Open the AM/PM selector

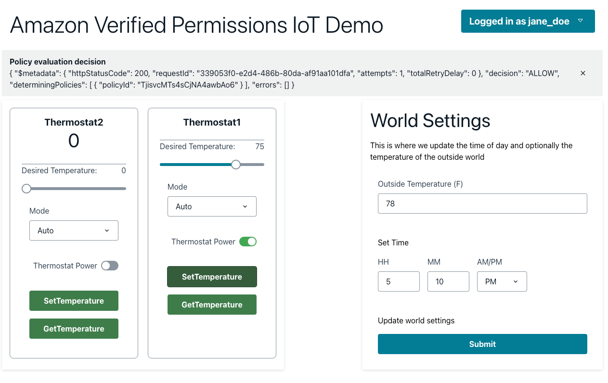coord(502,281)
